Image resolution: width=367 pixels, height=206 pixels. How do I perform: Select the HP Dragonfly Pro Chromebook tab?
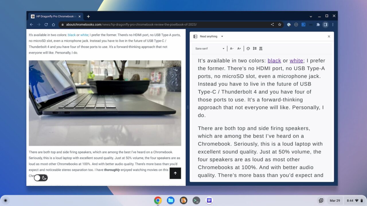click(56, 16)
